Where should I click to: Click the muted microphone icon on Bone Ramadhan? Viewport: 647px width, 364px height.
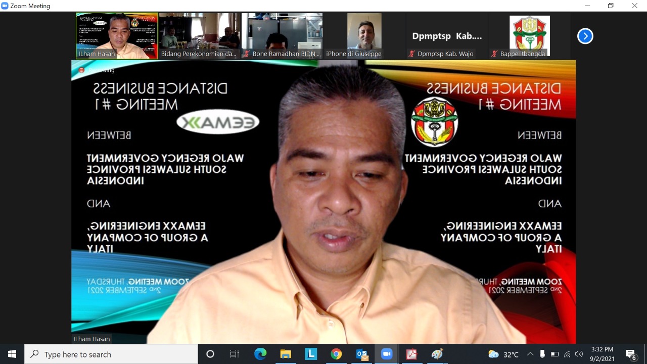tap(246, 54)
